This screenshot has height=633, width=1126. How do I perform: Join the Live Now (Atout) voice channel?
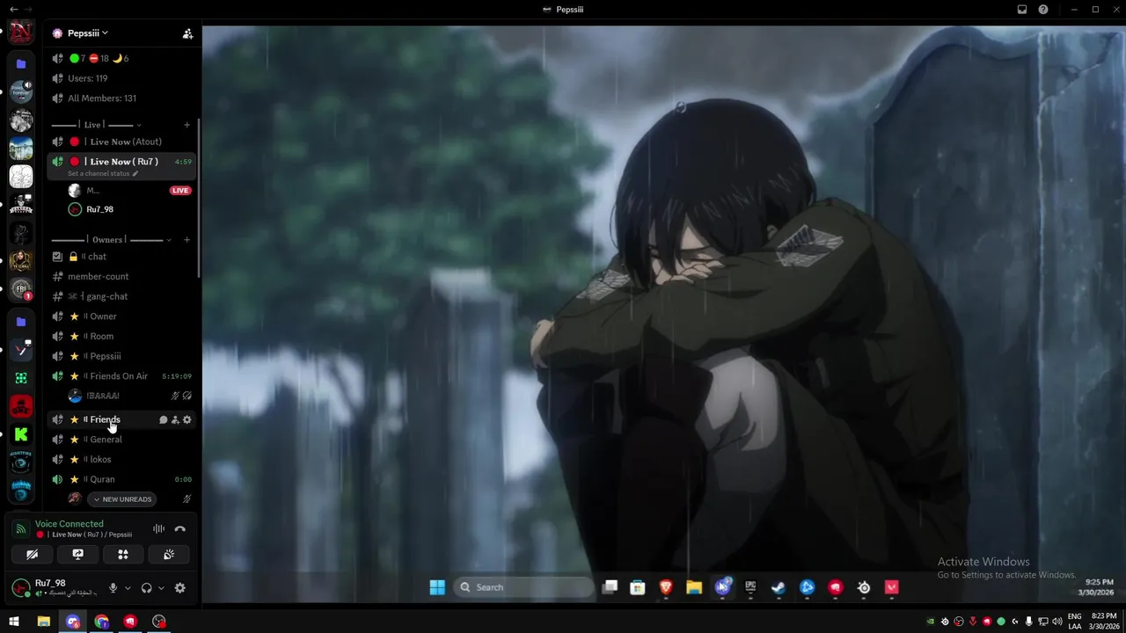click(x=121, y=142)
